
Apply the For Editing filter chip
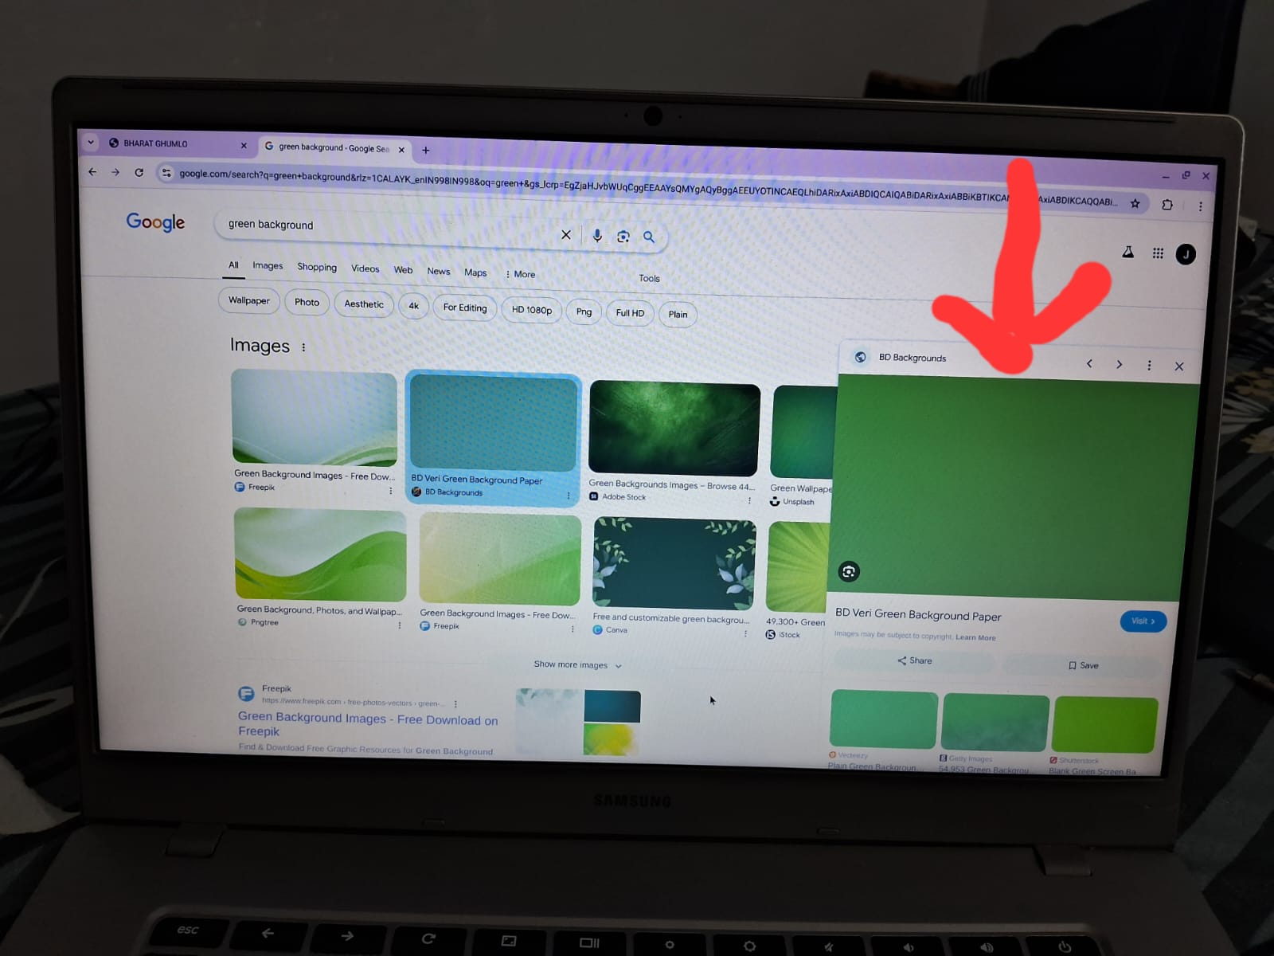coord(465,308)
